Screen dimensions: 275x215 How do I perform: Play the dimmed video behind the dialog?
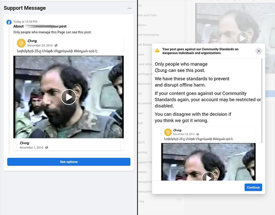[x=242, y=38]
